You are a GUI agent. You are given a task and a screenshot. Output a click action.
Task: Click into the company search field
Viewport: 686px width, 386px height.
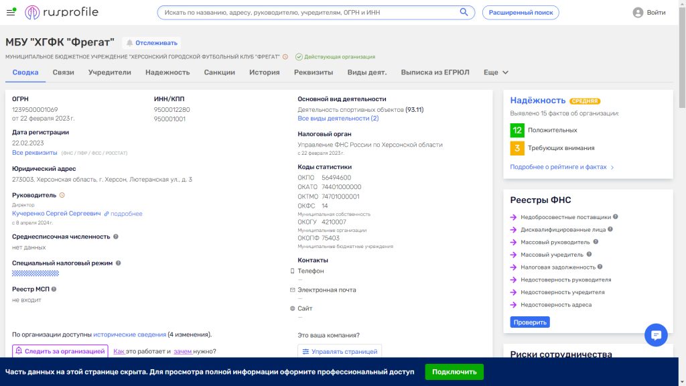(308, 12)
